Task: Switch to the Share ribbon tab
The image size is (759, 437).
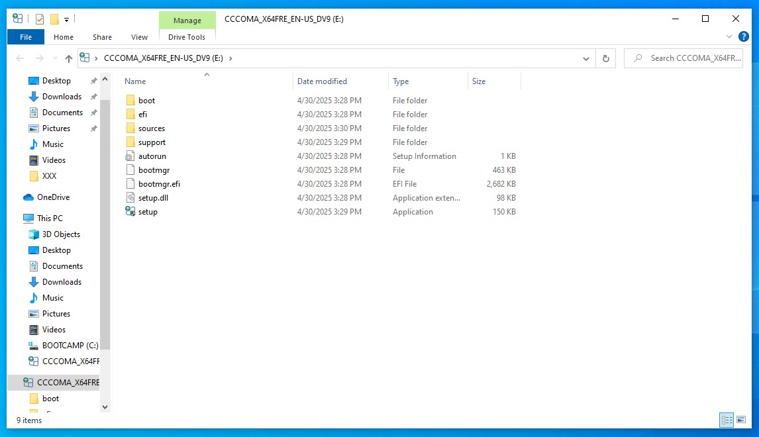Action: 102,37
